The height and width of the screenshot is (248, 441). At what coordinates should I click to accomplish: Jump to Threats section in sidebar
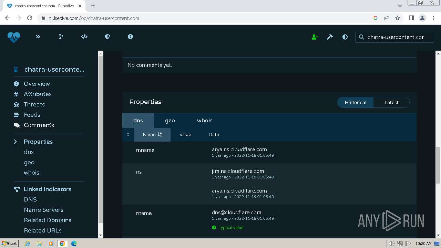pyautogui.click(x=34, y=104)
